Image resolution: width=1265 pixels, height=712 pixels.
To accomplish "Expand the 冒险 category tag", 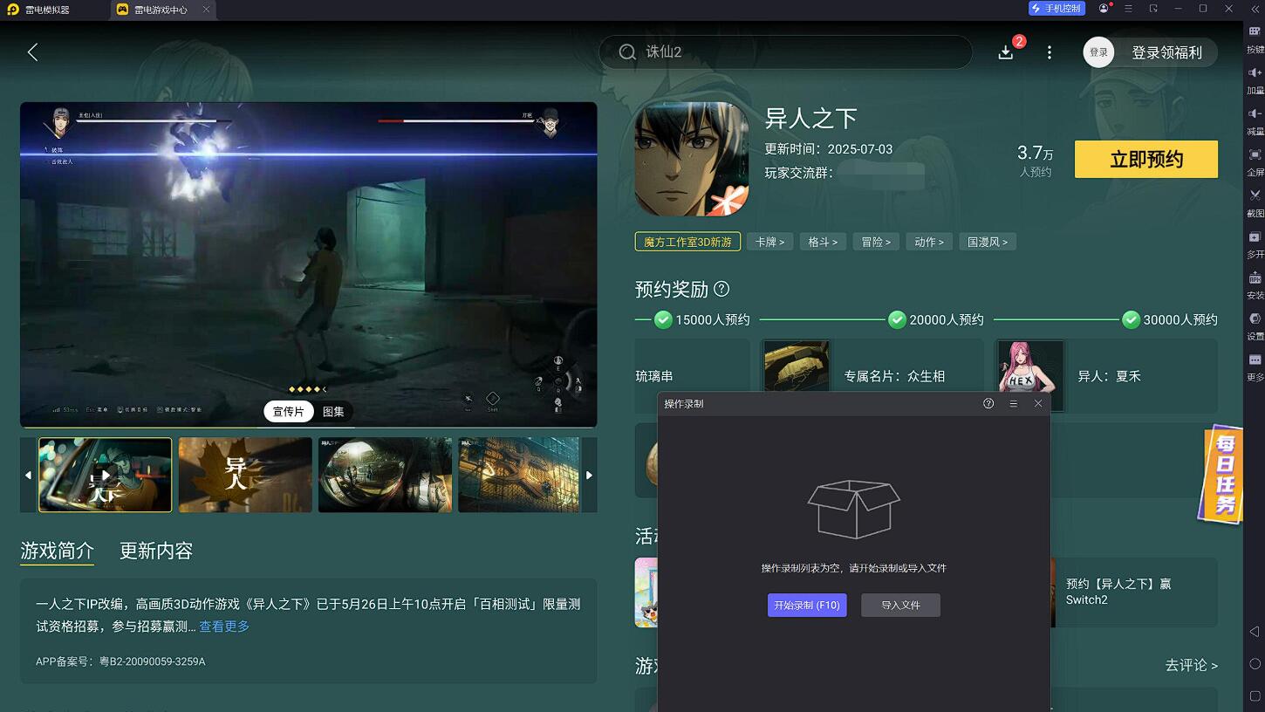I will [876, 242].
